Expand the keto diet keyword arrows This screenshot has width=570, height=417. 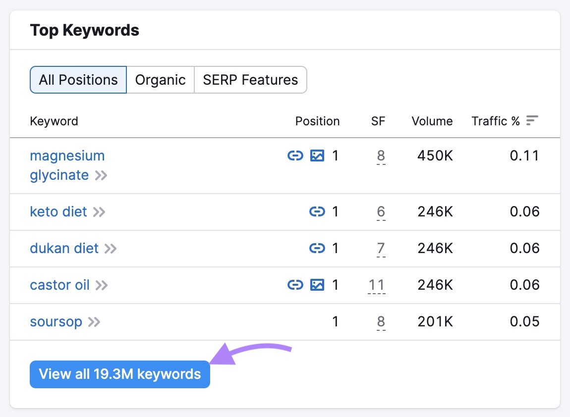(x=99, y=212)
